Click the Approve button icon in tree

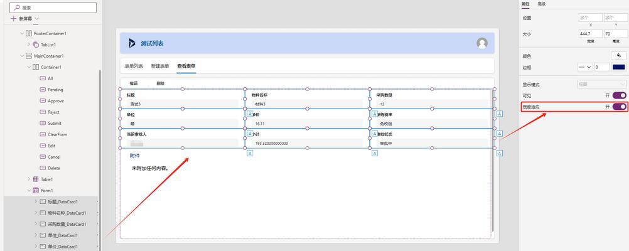43,100
